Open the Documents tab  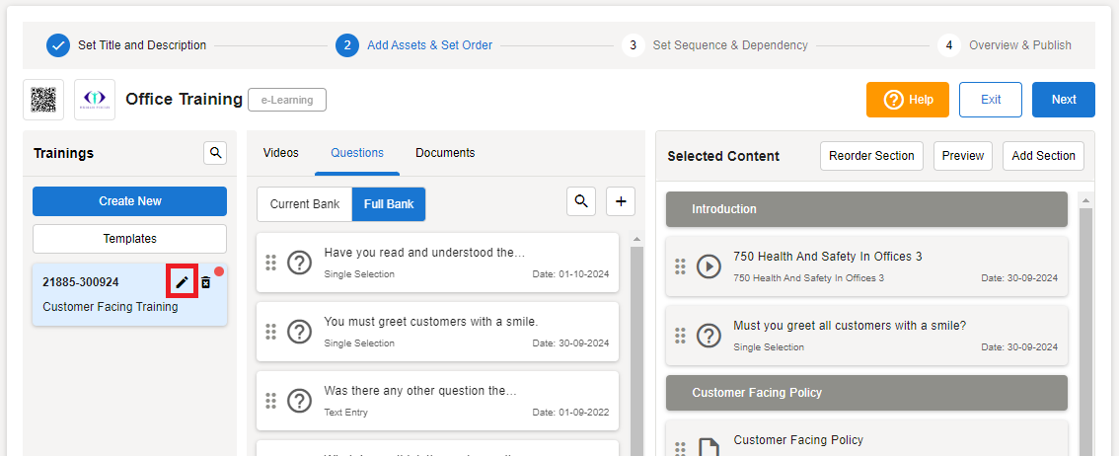click(x=445, y=153)
